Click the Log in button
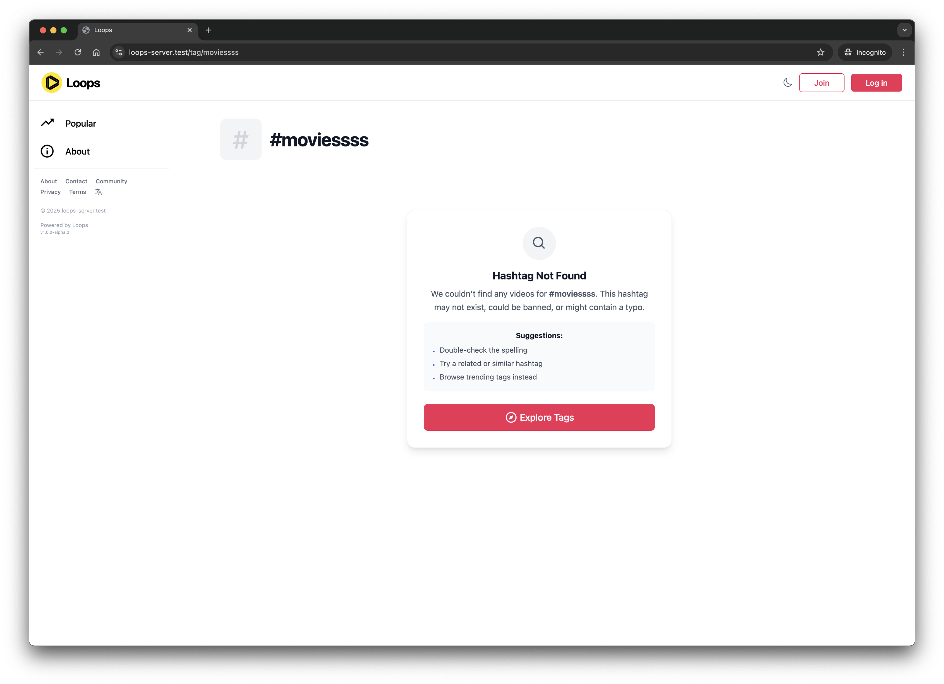The width and height of the screenshot is (944, 684). [876, 83]
